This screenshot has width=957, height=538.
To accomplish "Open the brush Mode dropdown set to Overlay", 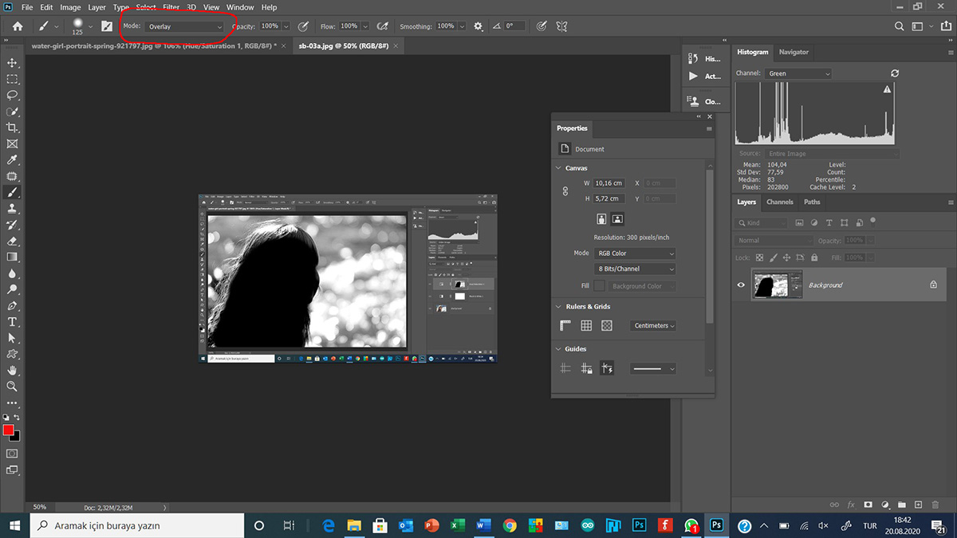I will (x=184, y=26).
